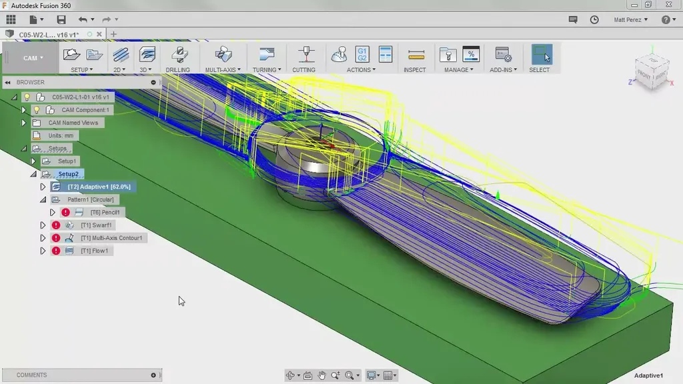Click the ViewCube FRONT face
This screenshot has width=683, height=384.
(x=643, y=75)
